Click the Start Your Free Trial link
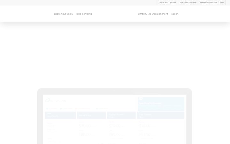230x144 pixels. 188,3
